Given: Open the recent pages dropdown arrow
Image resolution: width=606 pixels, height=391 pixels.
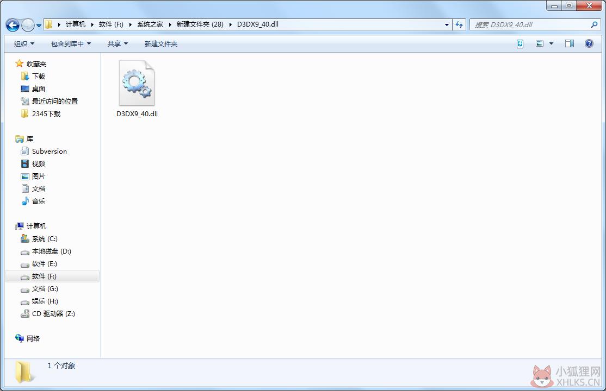Looking at the screenshot, I should click(x=39, y=26).
